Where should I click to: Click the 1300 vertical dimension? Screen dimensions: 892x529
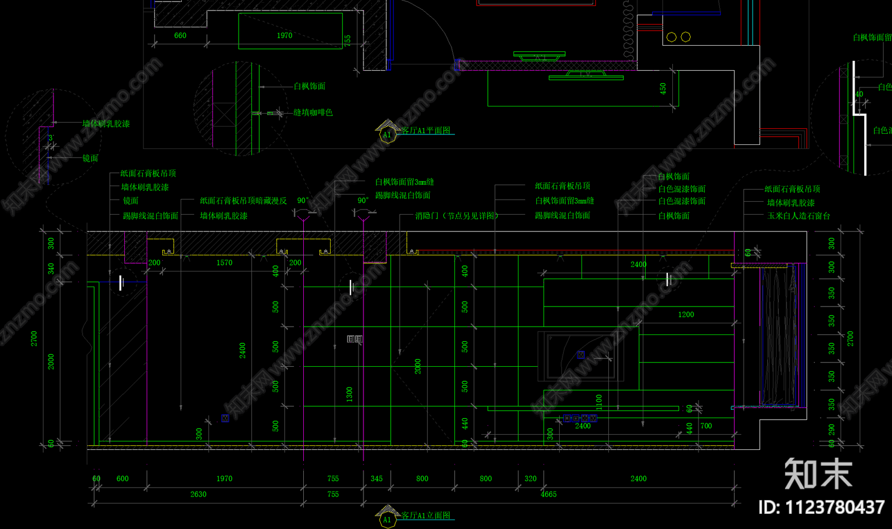[x=350, y=395]
